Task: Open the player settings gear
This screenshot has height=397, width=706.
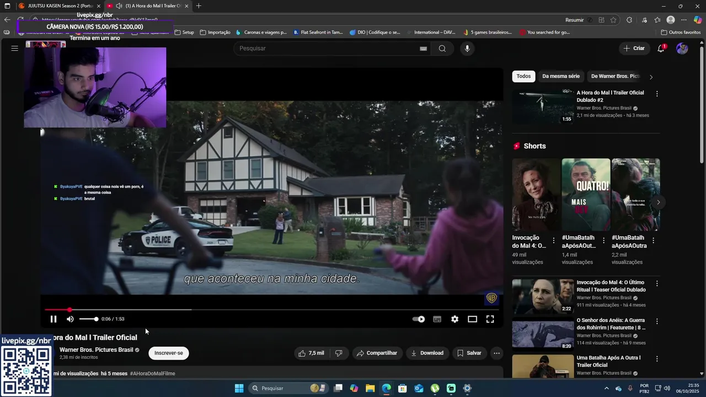Action: [x=454, y=319]
